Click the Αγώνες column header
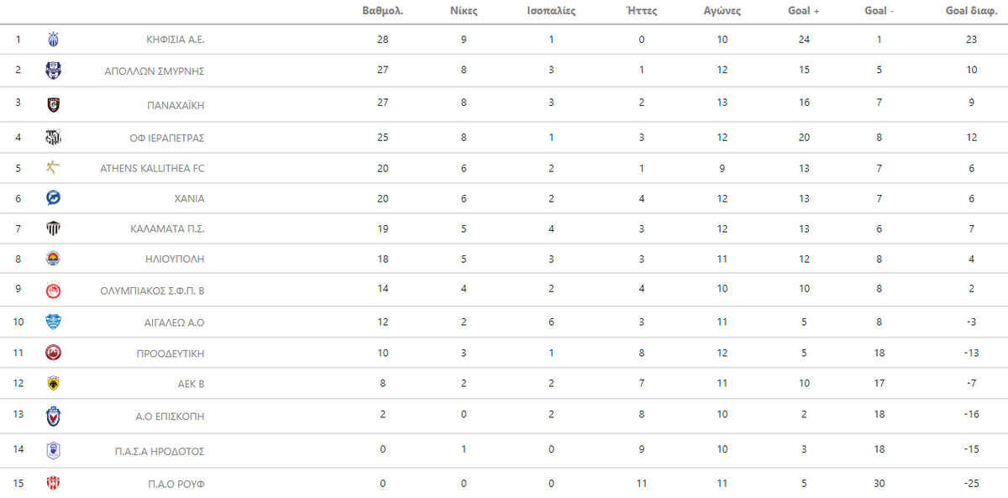Image resolution: width=1008 pixels, height=498 pixels. [722, 11]
